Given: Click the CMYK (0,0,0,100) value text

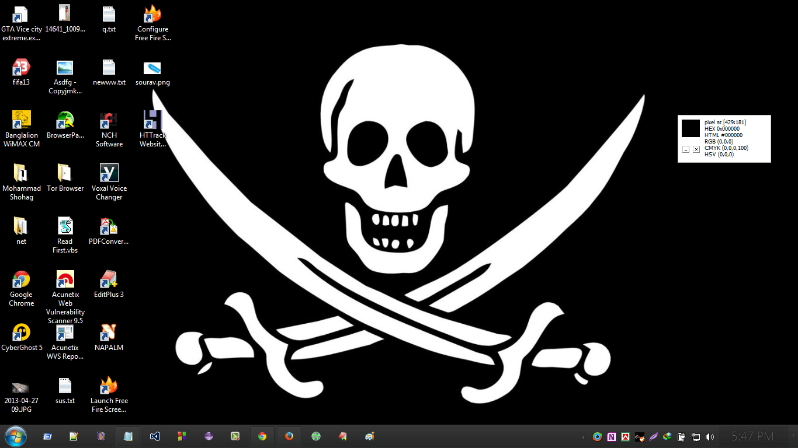Looking at the screenshot, I should point(726,148).
